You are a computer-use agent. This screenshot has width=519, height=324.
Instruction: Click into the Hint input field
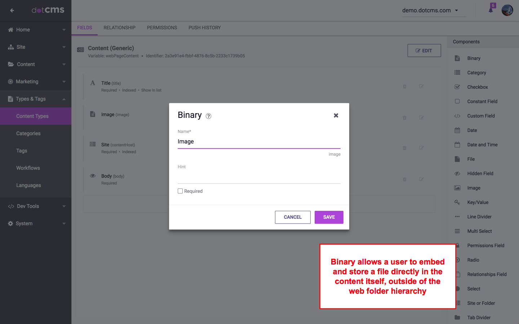tap(259, 178)
